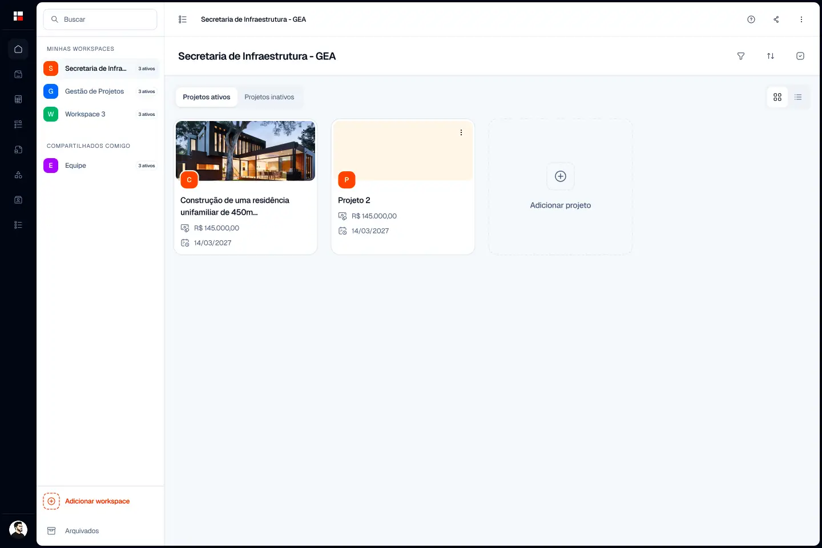This screenshot has height=548, width=822.
Task: Click the beige cover of Projeto 2
Action: (x=403, y=151)
